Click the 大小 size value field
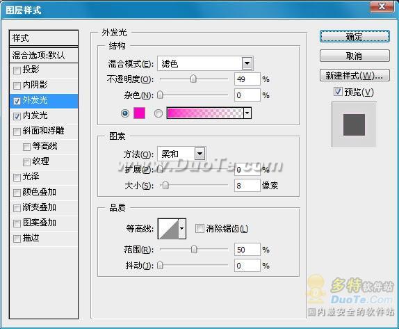This screenshot has width=399, height=329. [247, 186]
